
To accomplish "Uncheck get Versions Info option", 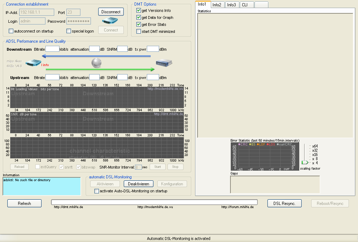I will (139, 10).
